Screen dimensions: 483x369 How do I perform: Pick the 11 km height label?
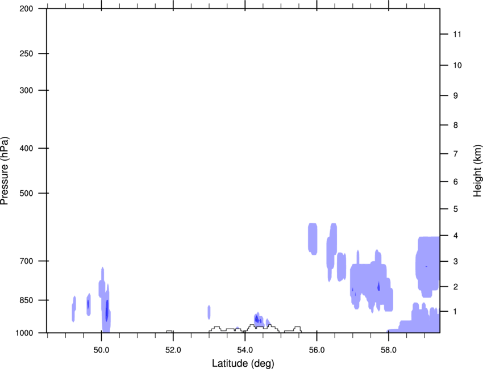pos(457,34)
